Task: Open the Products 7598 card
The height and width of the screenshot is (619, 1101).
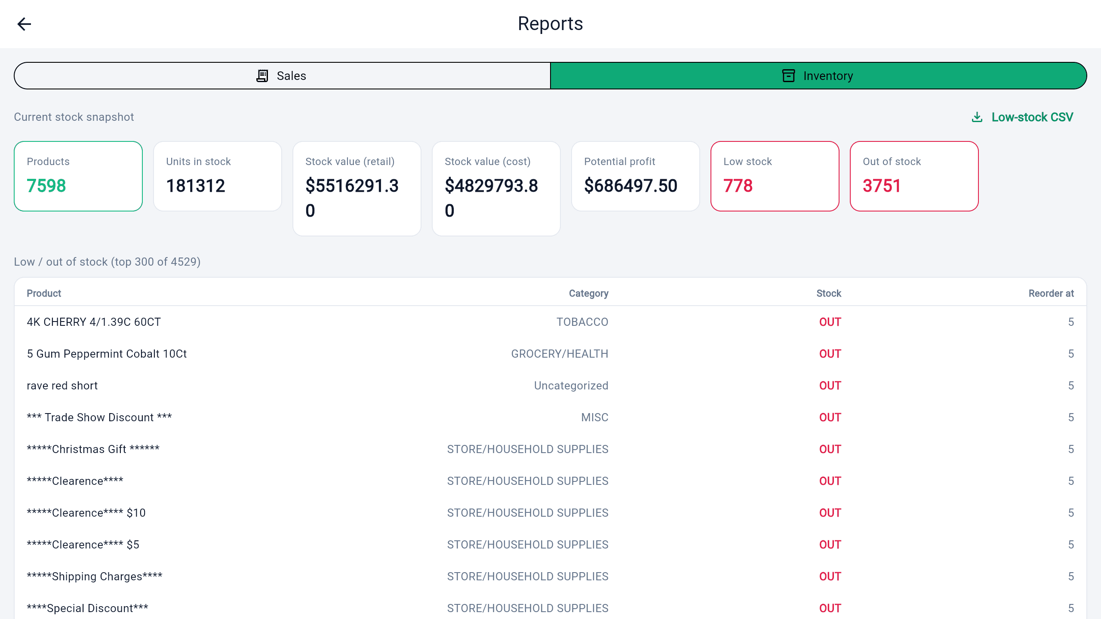Action: pyautogui.click(x=78, y=176)
